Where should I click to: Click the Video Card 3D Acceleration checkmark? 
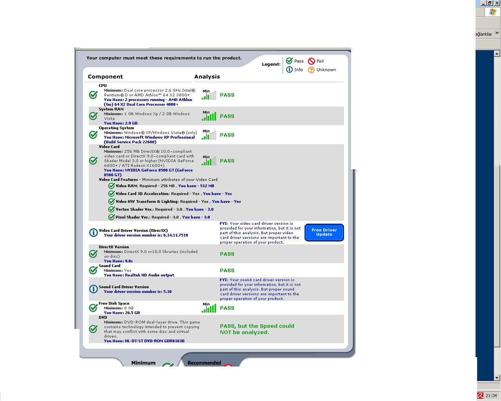tap(112, 193)
